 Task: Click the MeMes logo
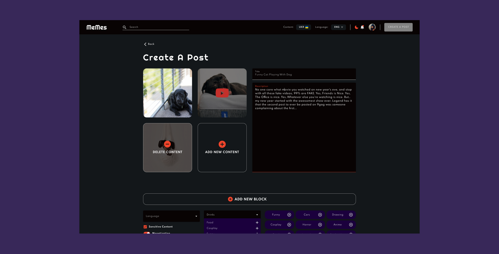click(x=97, y=27)
